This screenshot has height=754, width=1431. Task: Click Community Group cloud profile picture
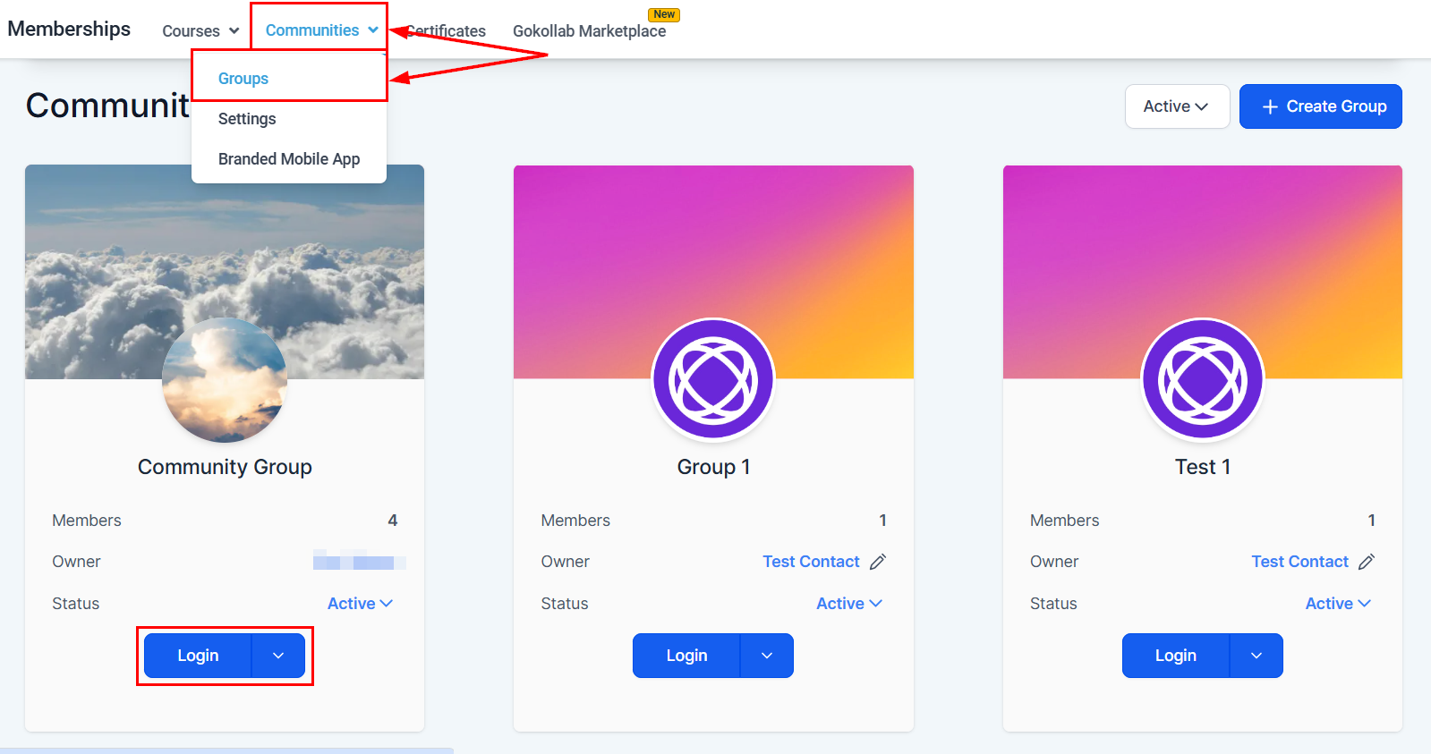[225, 381]
